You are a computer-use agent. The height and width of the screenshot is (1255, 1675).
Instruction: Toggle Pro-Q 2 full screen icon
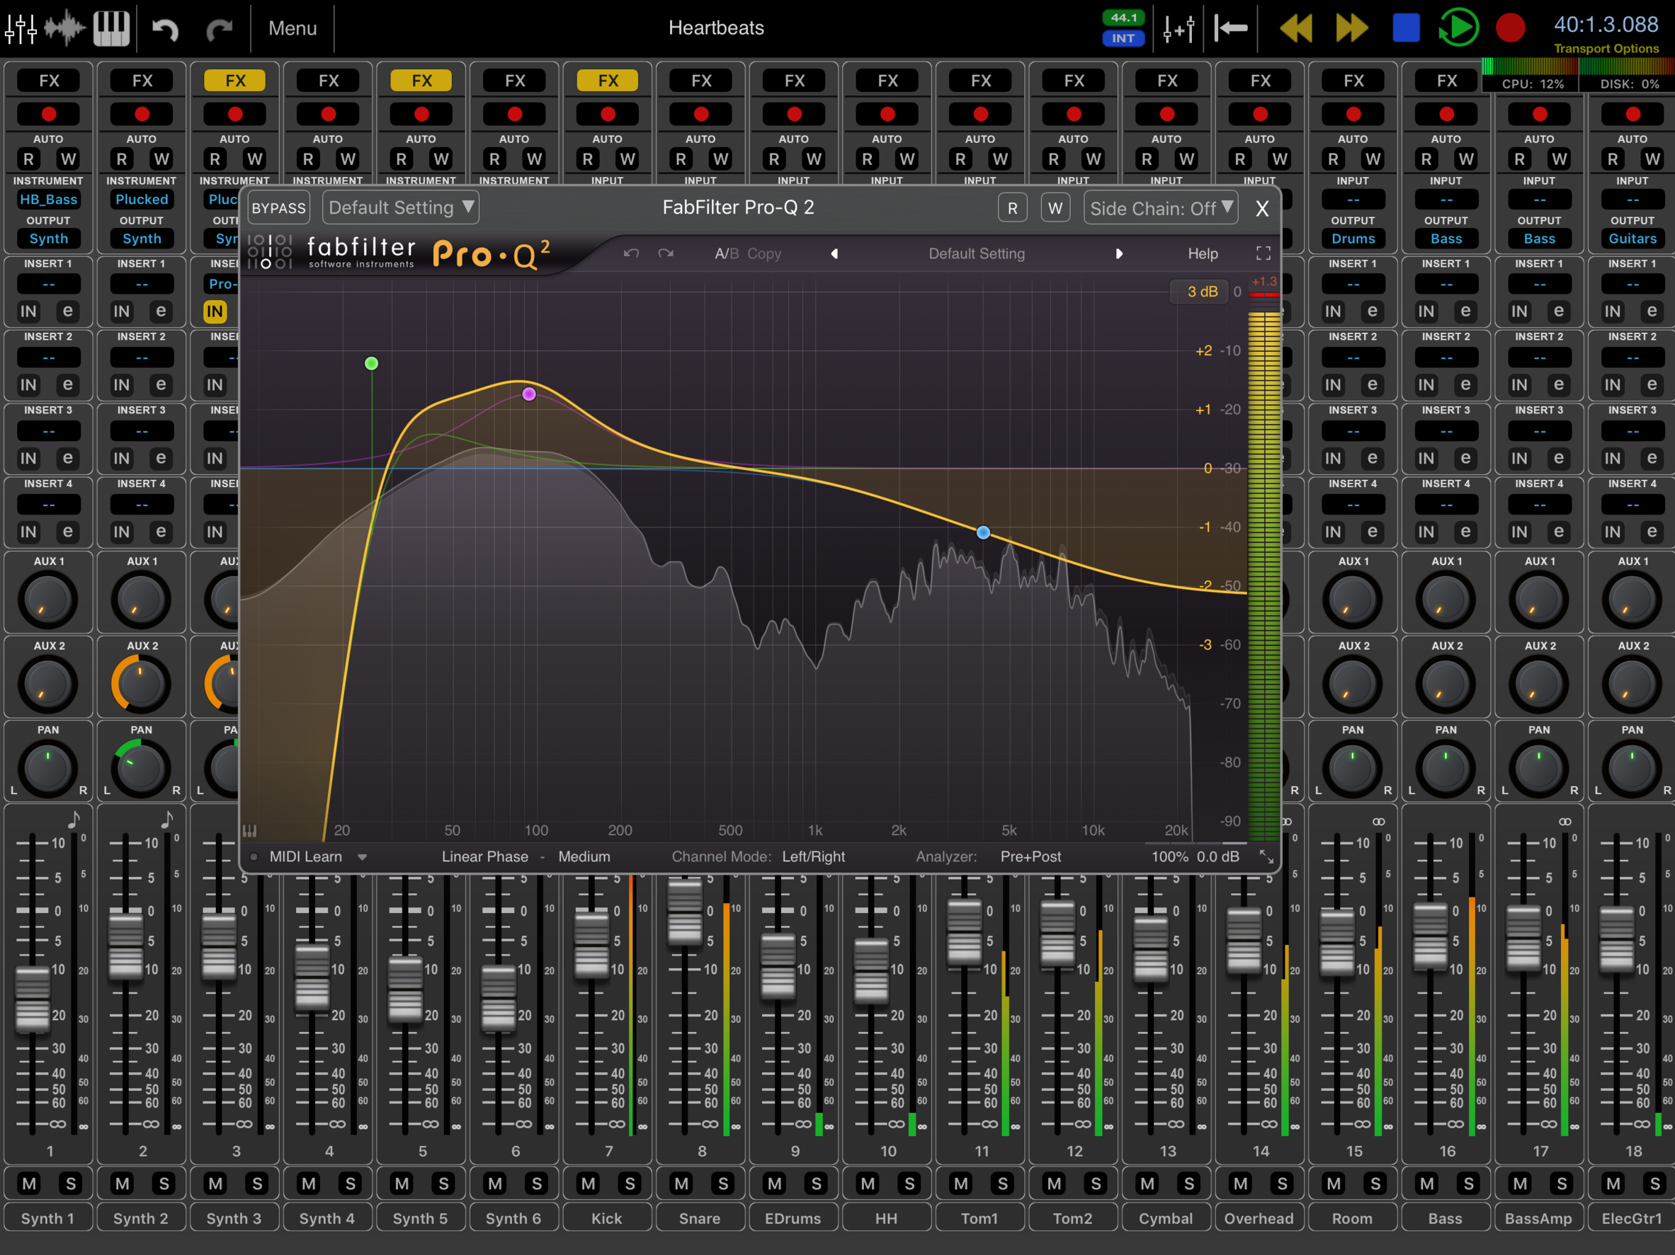(1263, 253)
